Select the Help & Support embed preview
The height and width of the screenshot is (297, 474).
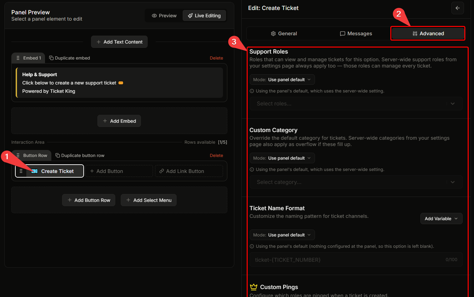click(x=119, y=83)
